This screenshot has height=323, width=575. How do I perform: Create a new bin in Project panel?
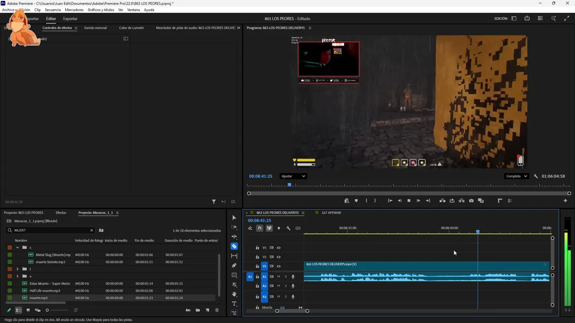click(198, 310)
